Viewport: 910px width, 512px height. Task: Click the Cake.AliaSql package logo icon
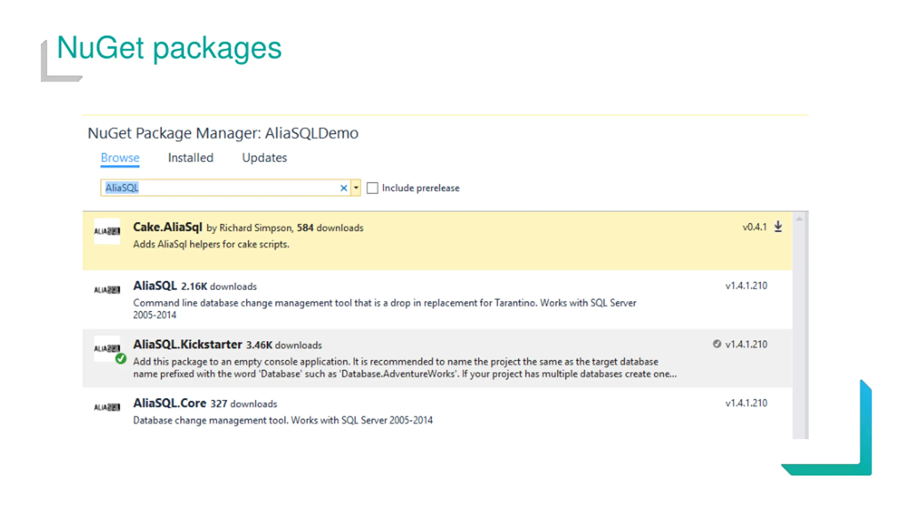[x=107, y=231]
